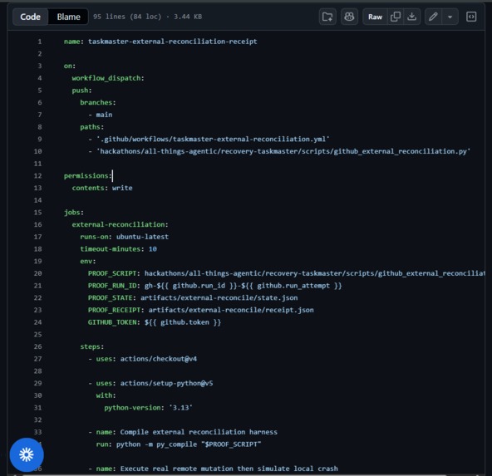Click the python-version '3.13' line
This screenshot has width=492, height=476.
(149, 408)
